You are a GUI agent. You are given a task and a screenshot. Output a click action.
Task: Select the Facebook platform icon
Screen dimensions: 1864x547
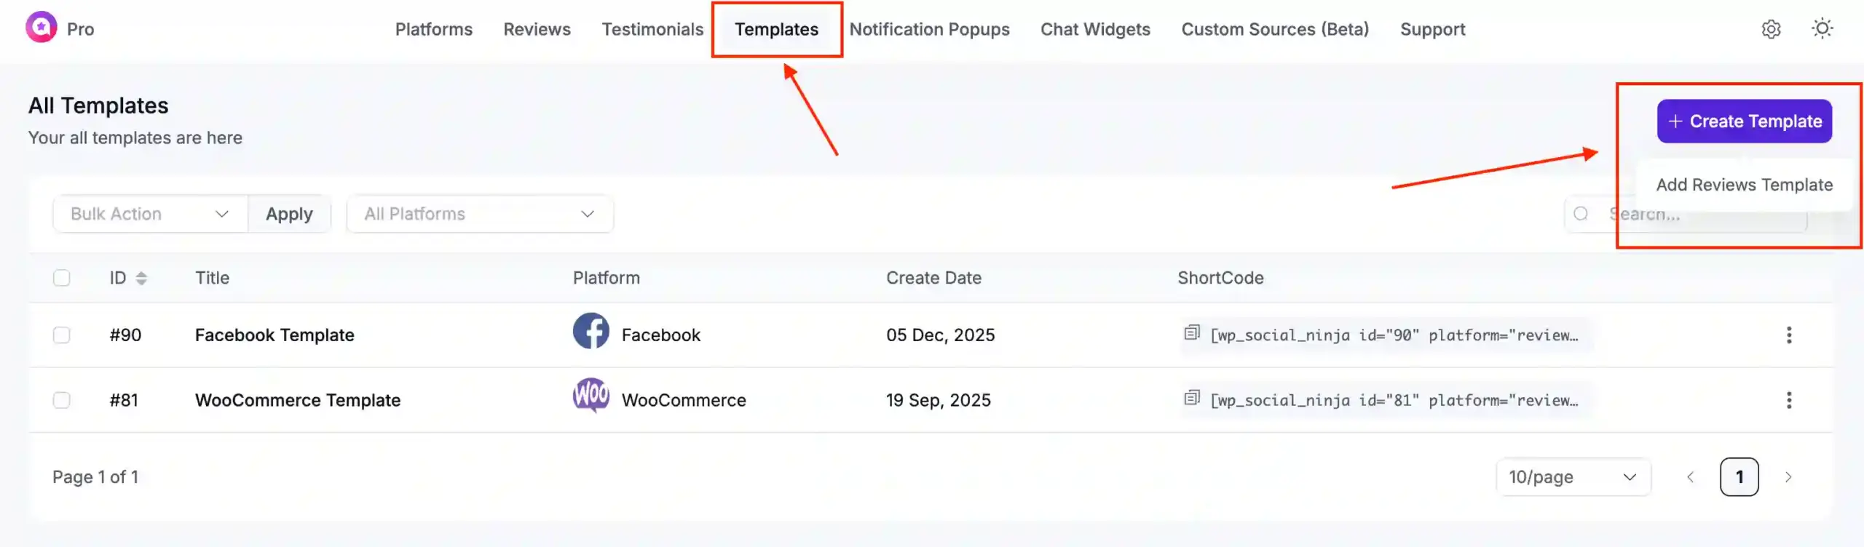[591, 331]
